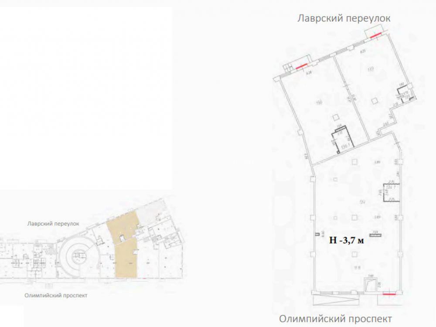Image resolution: width=436 pixels, height=327 pixels.
Task: Click the entrance vestibule at the bottom wall
Action: 371,285
